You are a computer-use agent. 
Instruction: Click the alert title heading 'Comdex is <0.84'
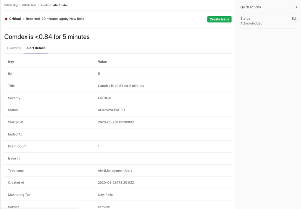[x=47, y=37]
